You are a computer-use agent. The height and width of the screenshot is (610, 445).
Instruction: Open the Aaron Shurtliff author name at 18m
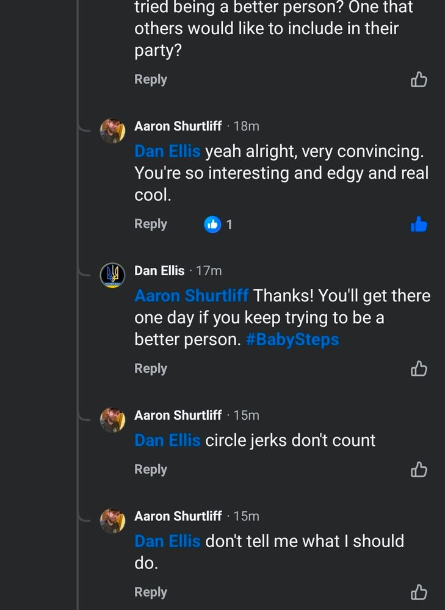(x=178, y=126)
